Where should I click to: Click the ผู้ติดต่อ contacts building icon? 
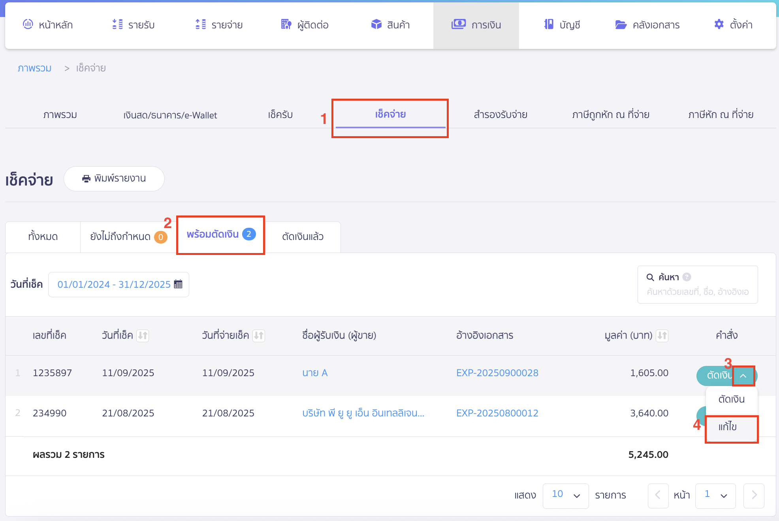tap(286, 24)
